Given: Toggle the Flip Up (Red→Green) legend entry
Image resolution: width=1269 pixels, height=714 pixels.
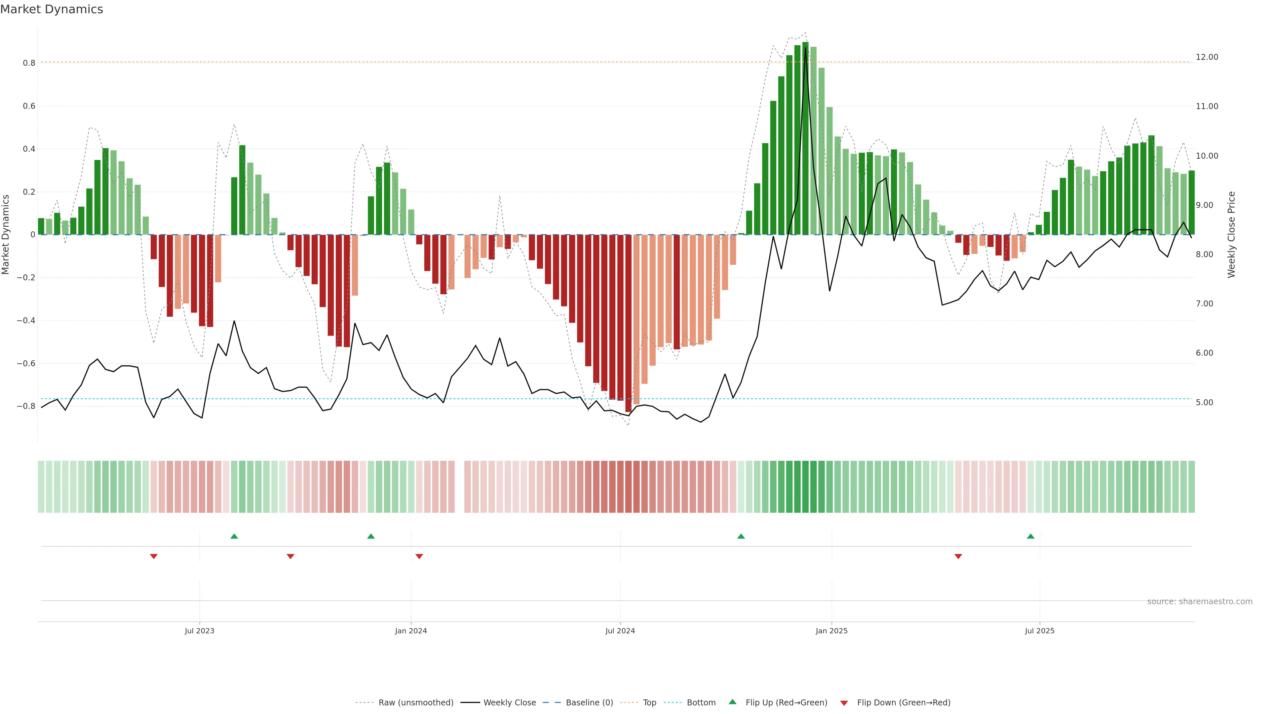Looking at the screenshot, I should click(786, 703).
